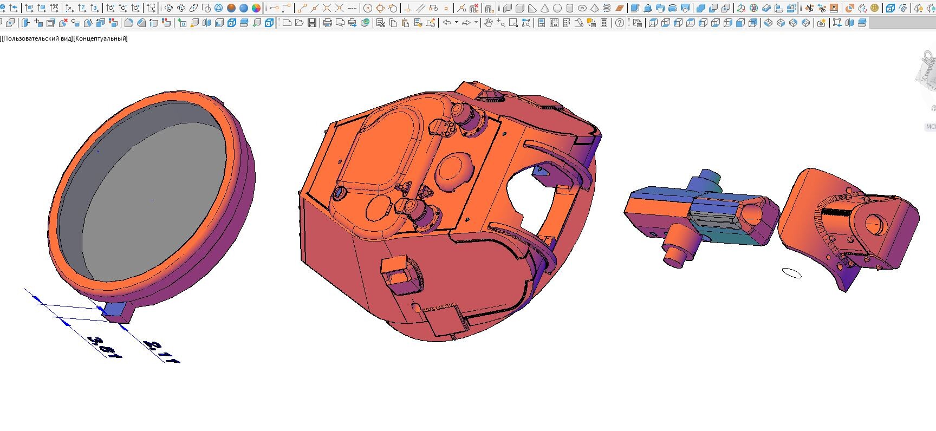Open the Quick Calculator icon
Screen dimensions: 936x431
[x=604, y=23]
